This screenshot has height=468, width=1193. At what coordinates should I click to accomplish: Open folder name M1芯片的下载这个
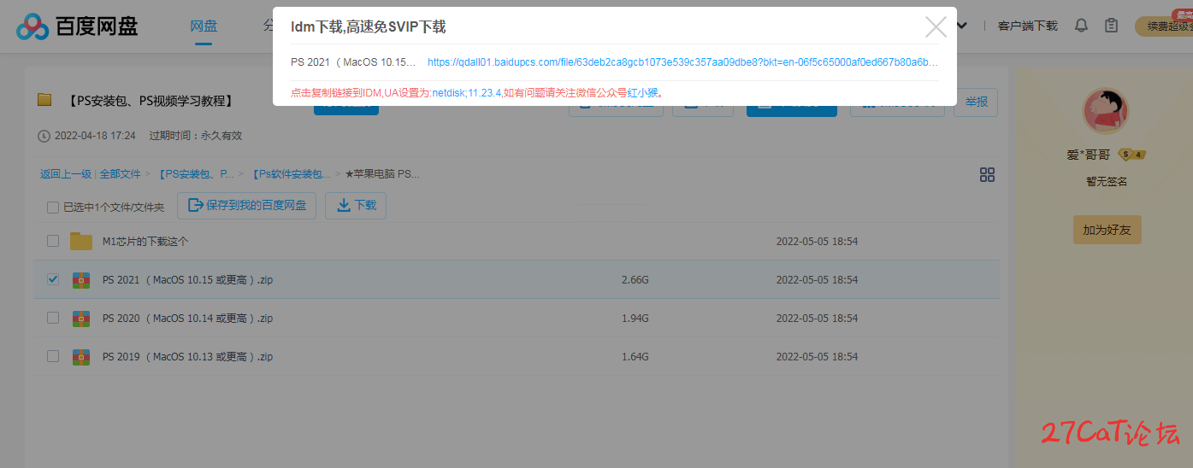click(145, 242)
